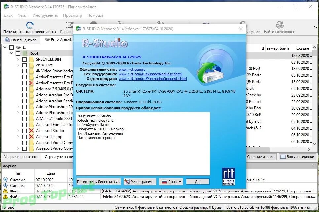Image resolution: width=319 pixels, height=212 pixels.
Task: Open the official site www.r-tt.com/ru link
Action: (132, 69)
